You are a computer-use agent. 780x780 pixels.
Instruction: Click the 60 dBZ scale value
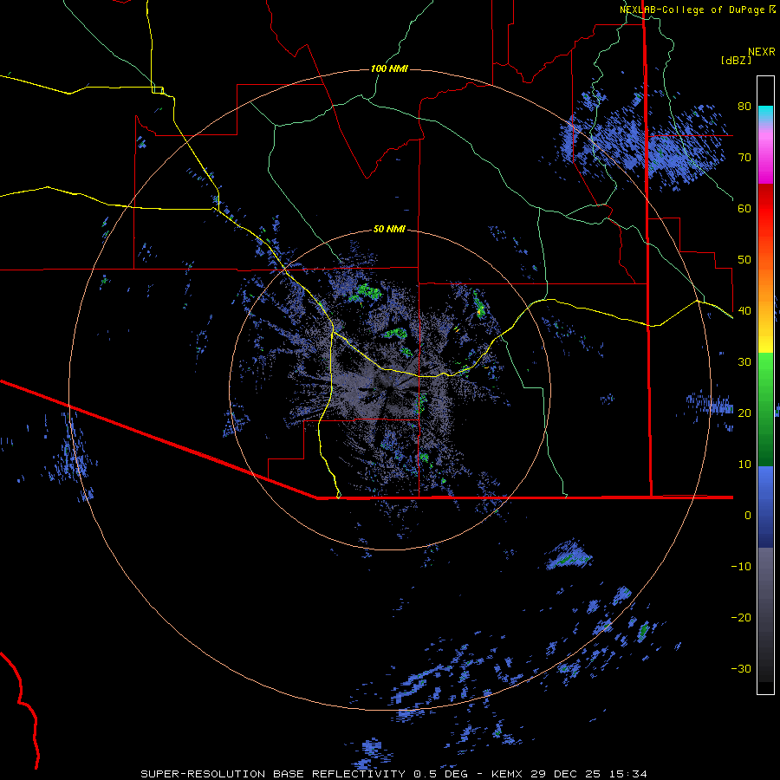[x=744, y=209]
